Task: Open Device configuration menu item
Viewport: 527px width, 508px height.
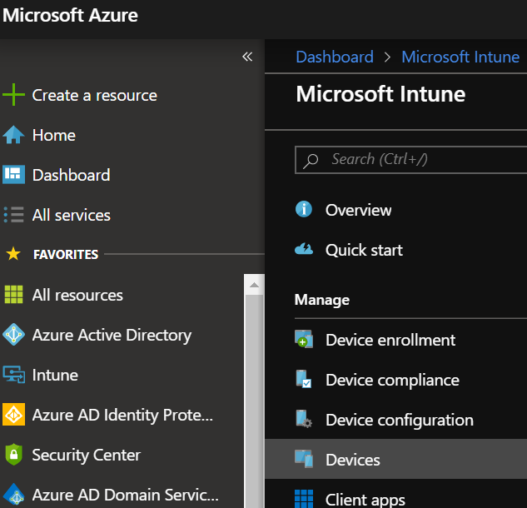Action: [399, 420]
